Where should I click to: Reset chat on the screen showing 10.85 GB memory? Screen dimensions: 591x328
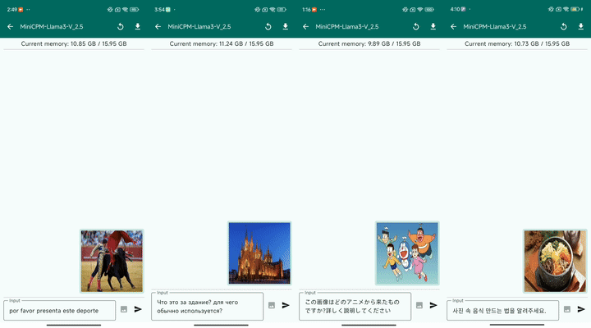(x=121, y=26)
